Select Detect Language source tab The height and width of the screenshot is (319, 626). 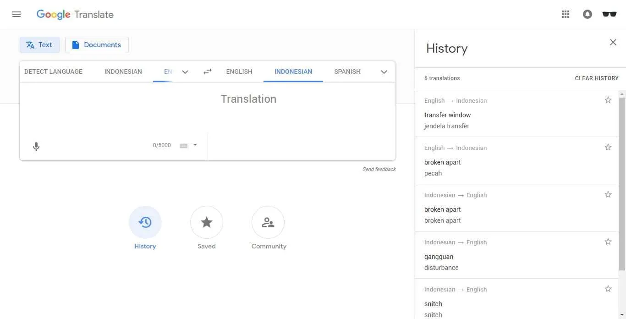pos(53,71)
